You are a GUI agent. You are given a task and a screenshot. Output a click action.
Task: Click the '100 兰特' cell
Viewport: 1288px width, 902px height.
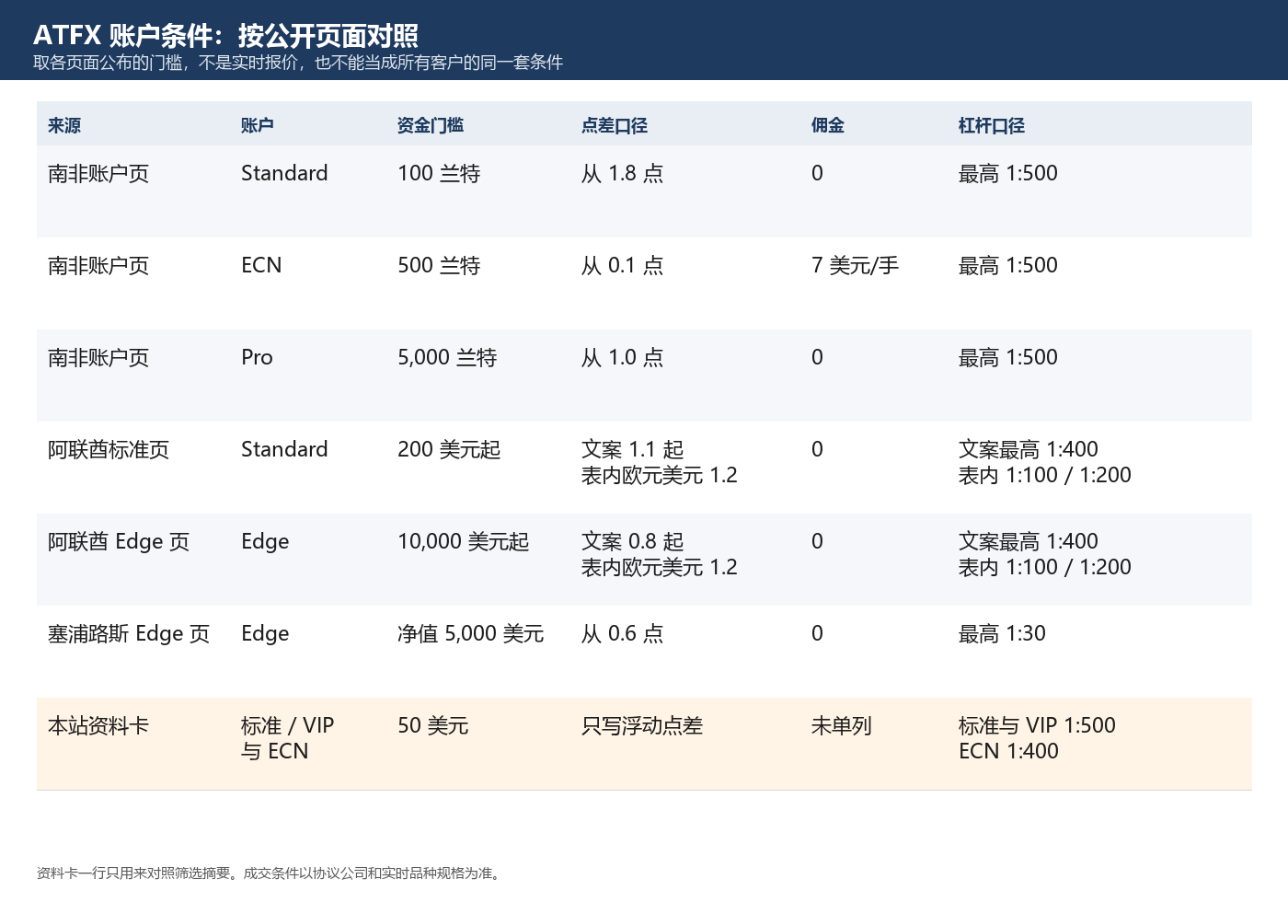tap(439, 173)
